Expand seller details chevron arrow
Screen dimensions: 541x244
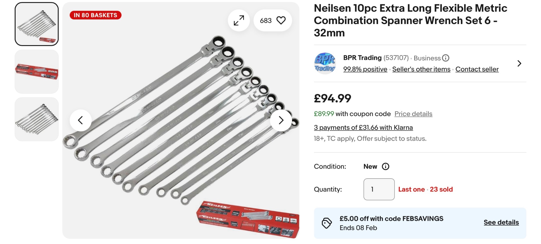[519, 63]
